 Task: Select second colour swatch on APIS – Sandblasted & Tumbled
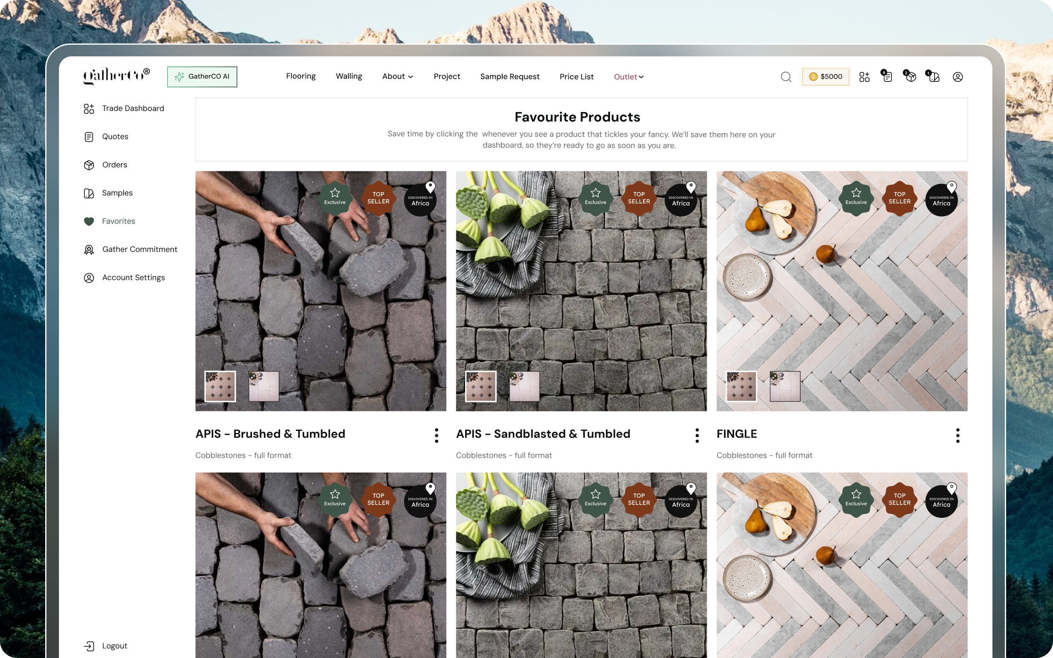pos(524,387)
